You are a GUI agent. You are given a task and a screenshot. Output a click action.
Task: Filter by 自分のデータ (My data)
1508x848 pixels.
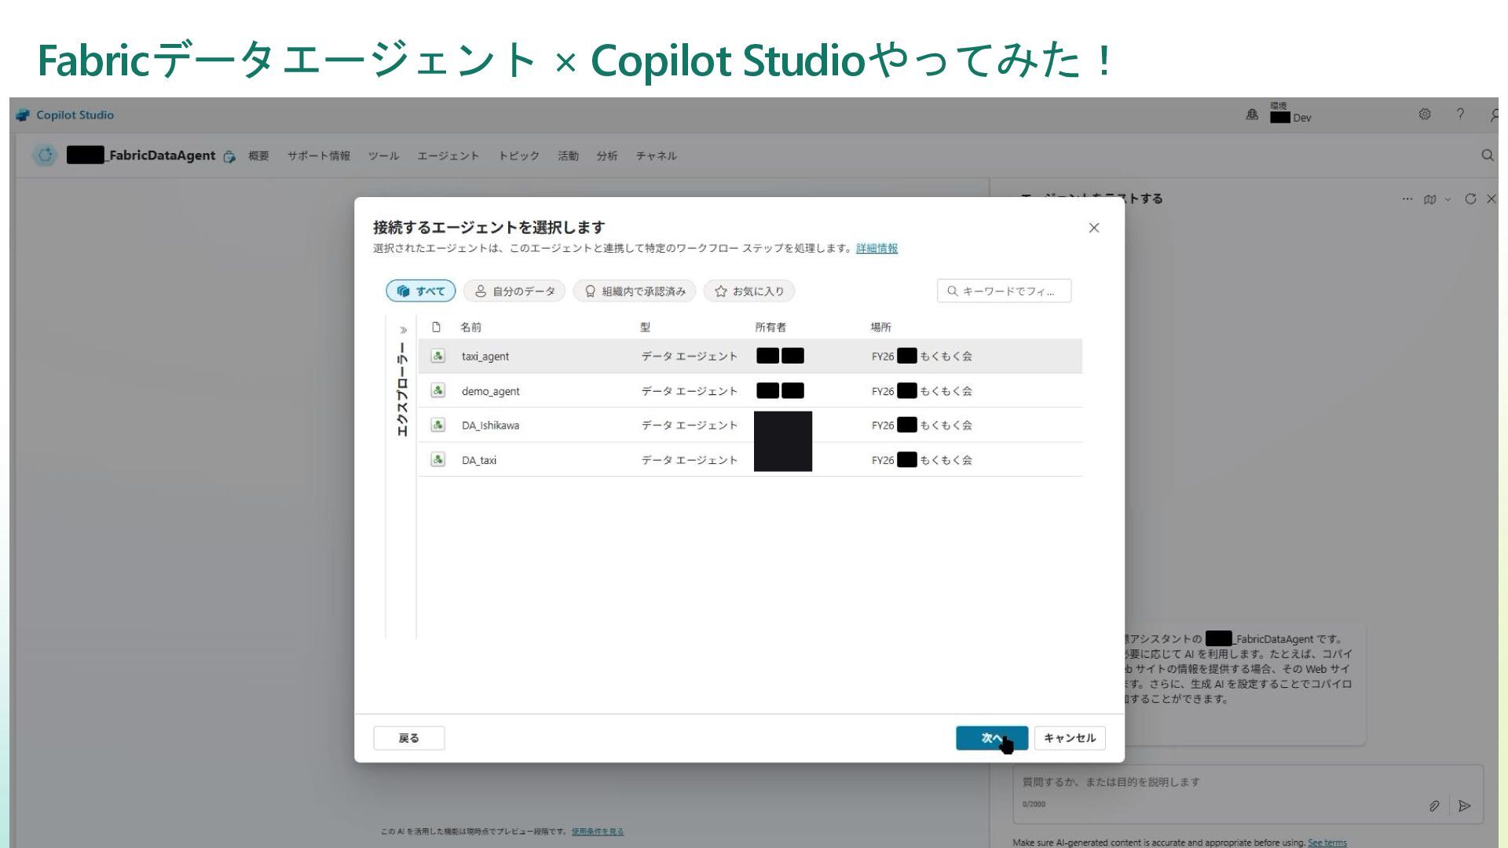click(x=514, y=291)
